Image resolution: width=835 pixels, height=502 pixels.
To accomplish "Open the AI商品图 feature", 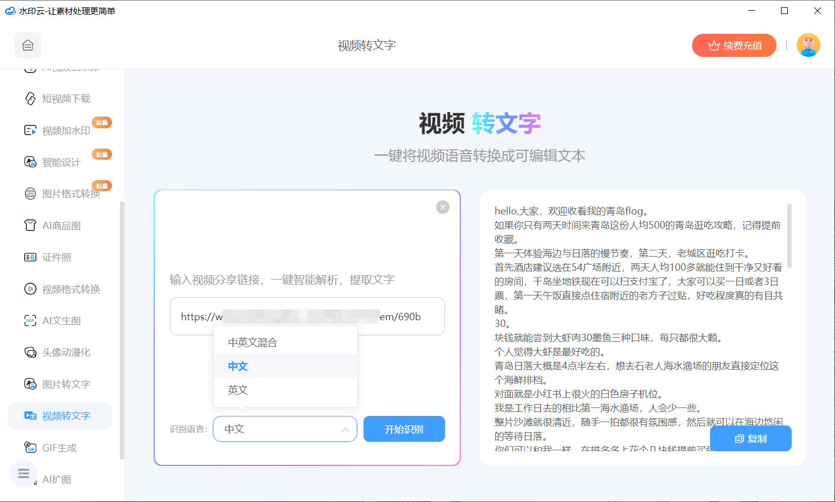I will click(x=59, y=225).
